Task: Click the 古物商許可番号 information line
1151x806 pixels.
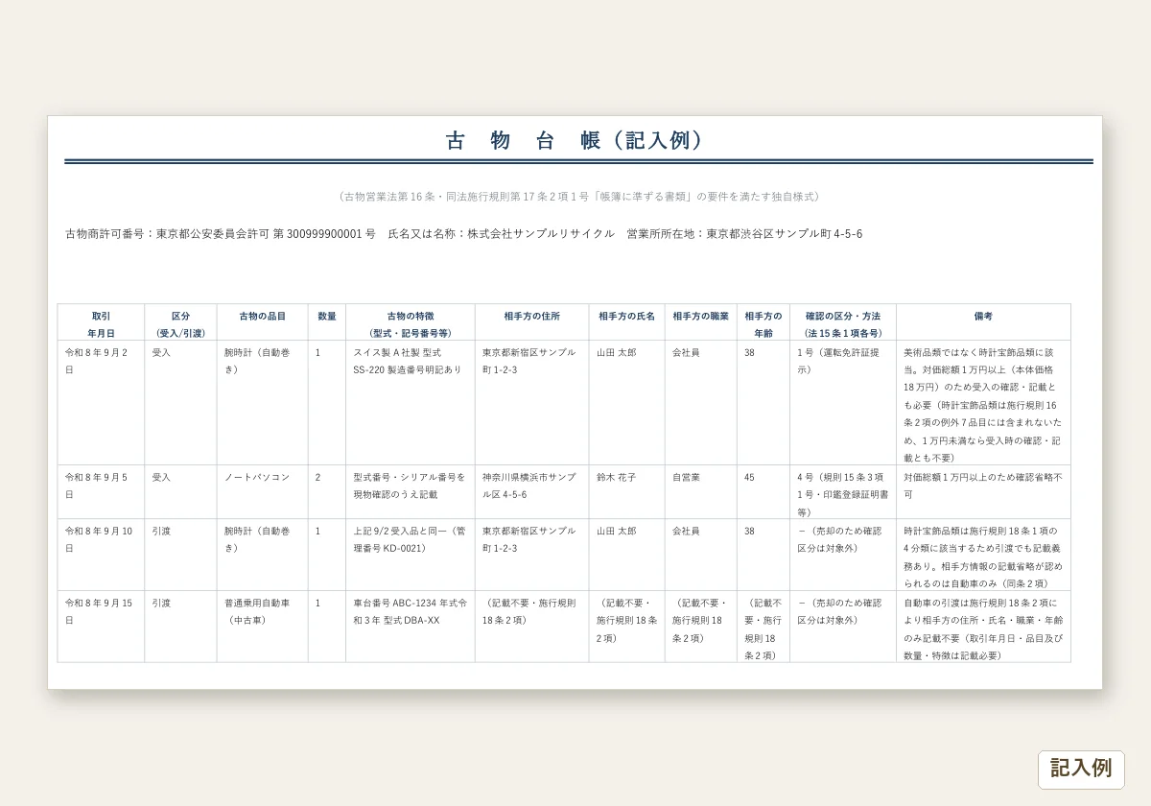Action: (464, 233)
